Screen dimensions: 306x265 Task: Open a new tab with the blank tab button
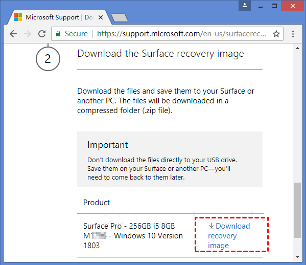(x=120, y=18)
